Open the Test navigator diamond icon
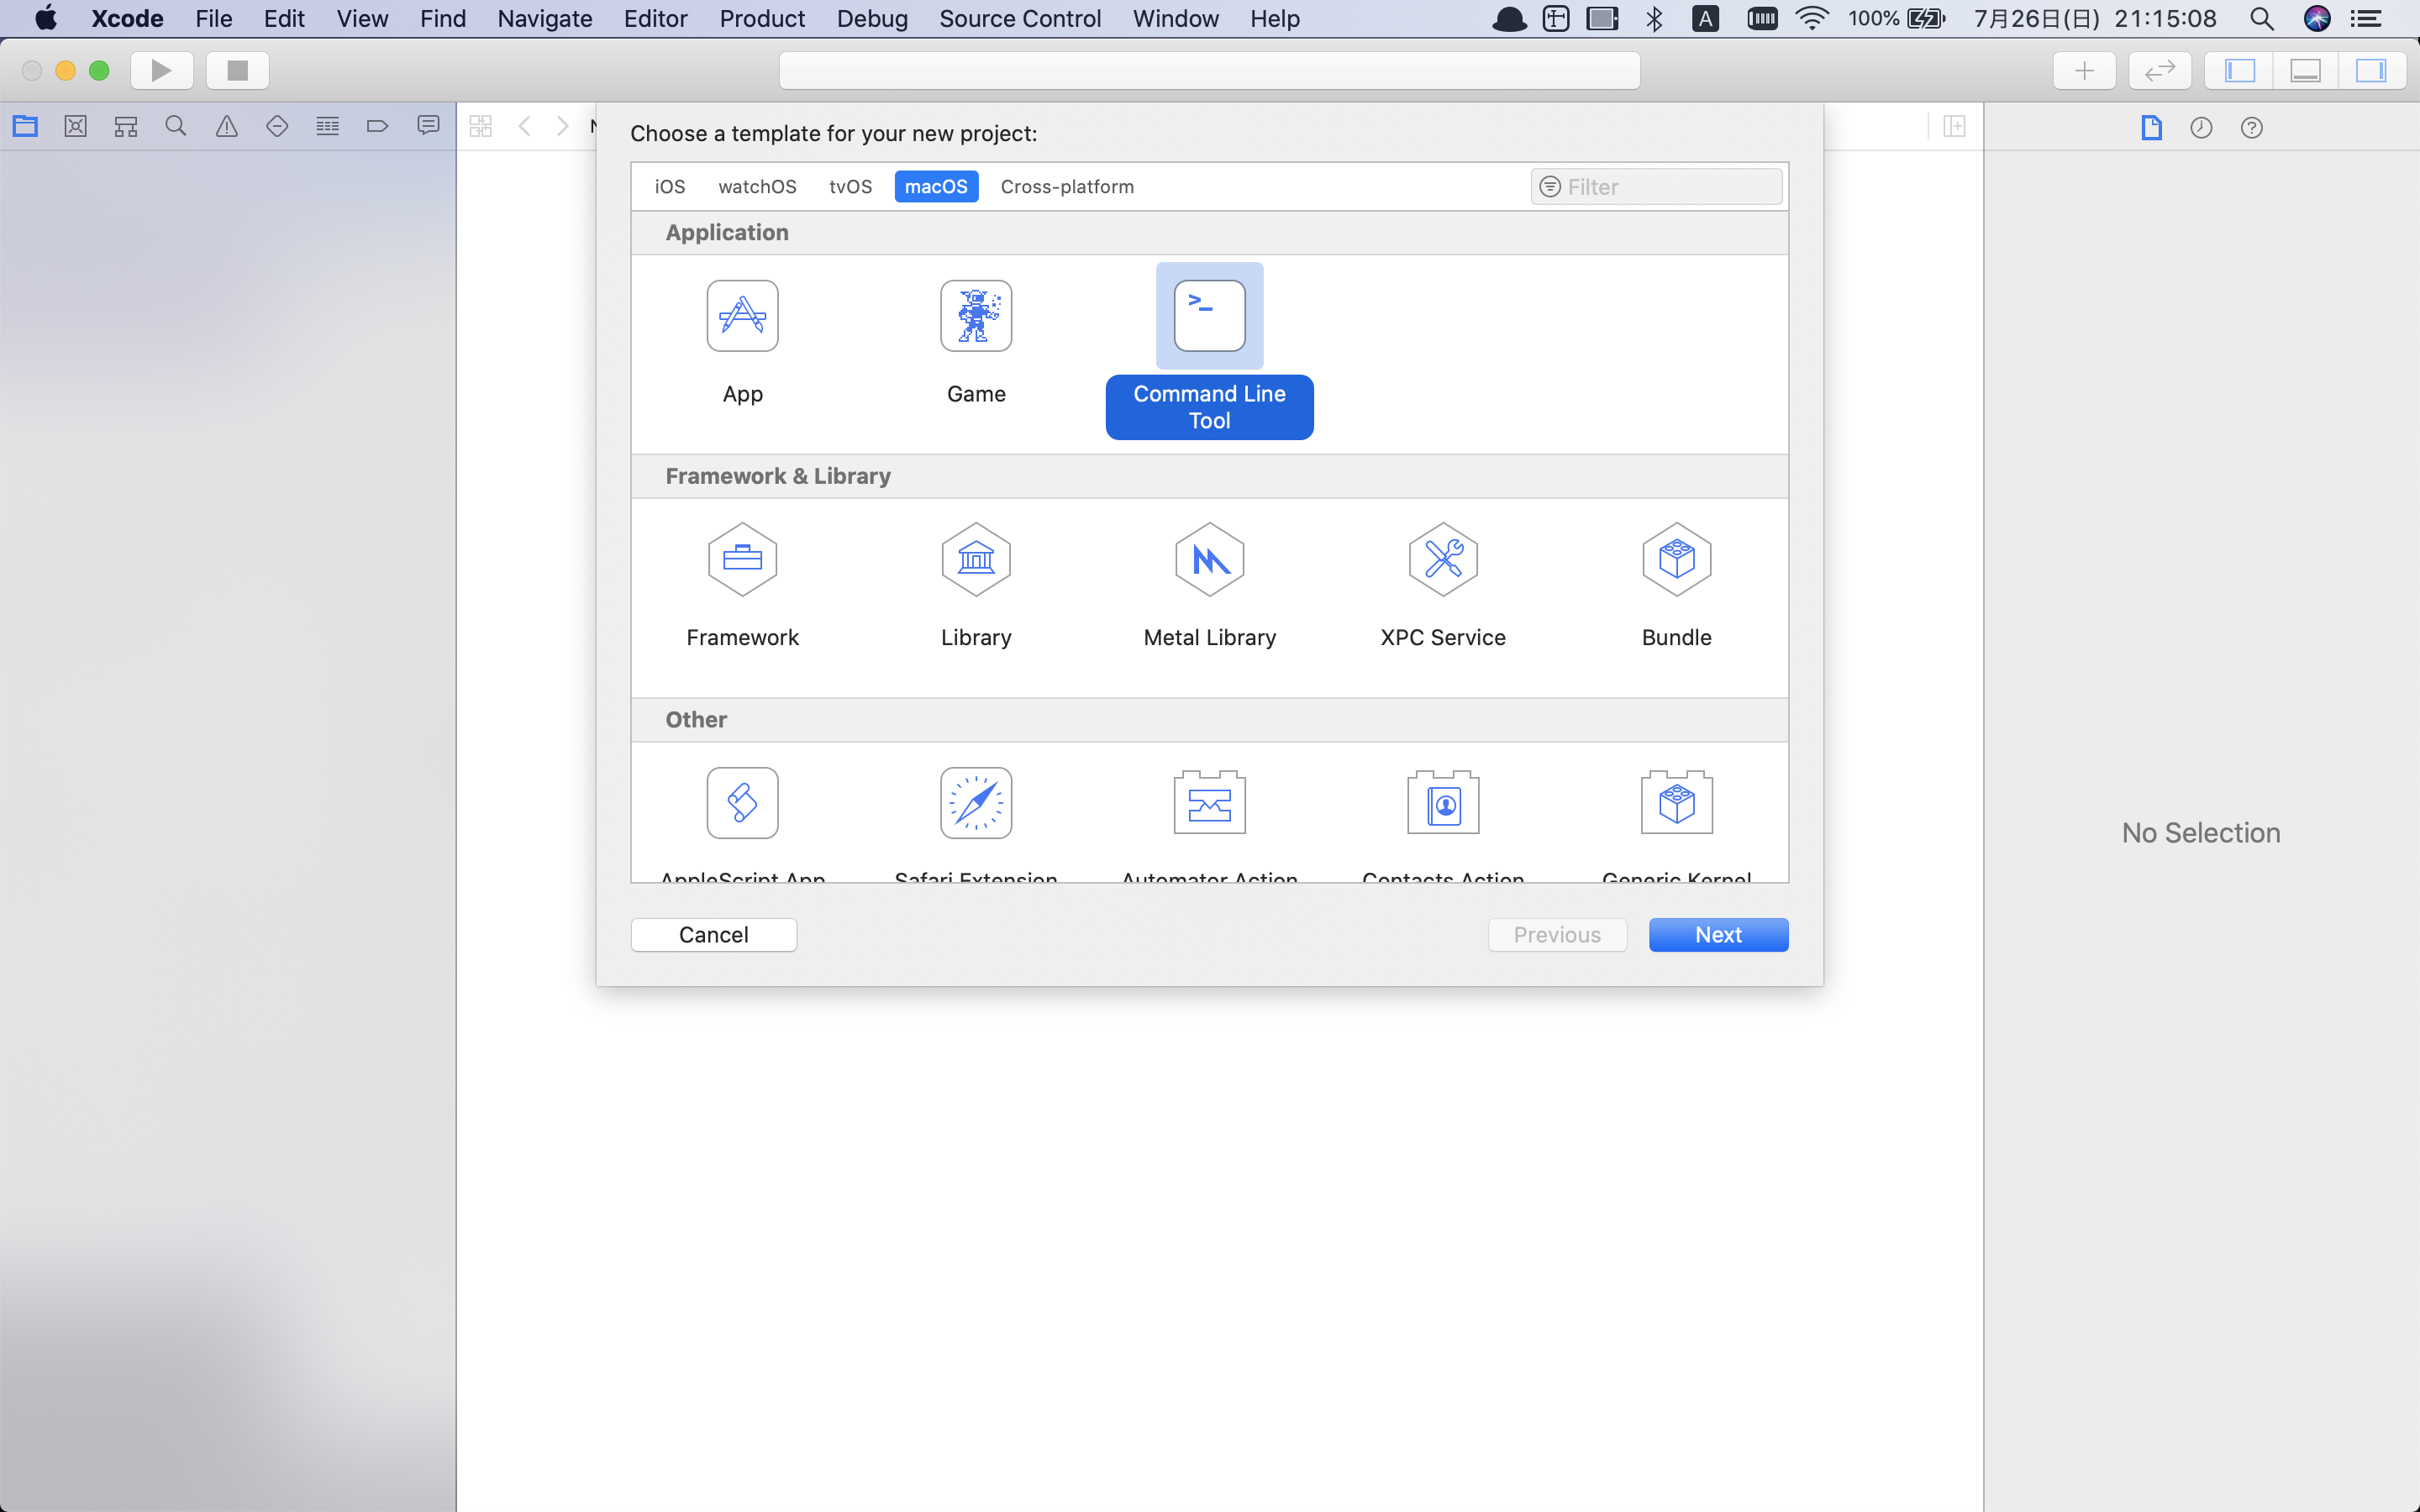The width and height of the screenshot is (2420, 1512). (277, 126)
